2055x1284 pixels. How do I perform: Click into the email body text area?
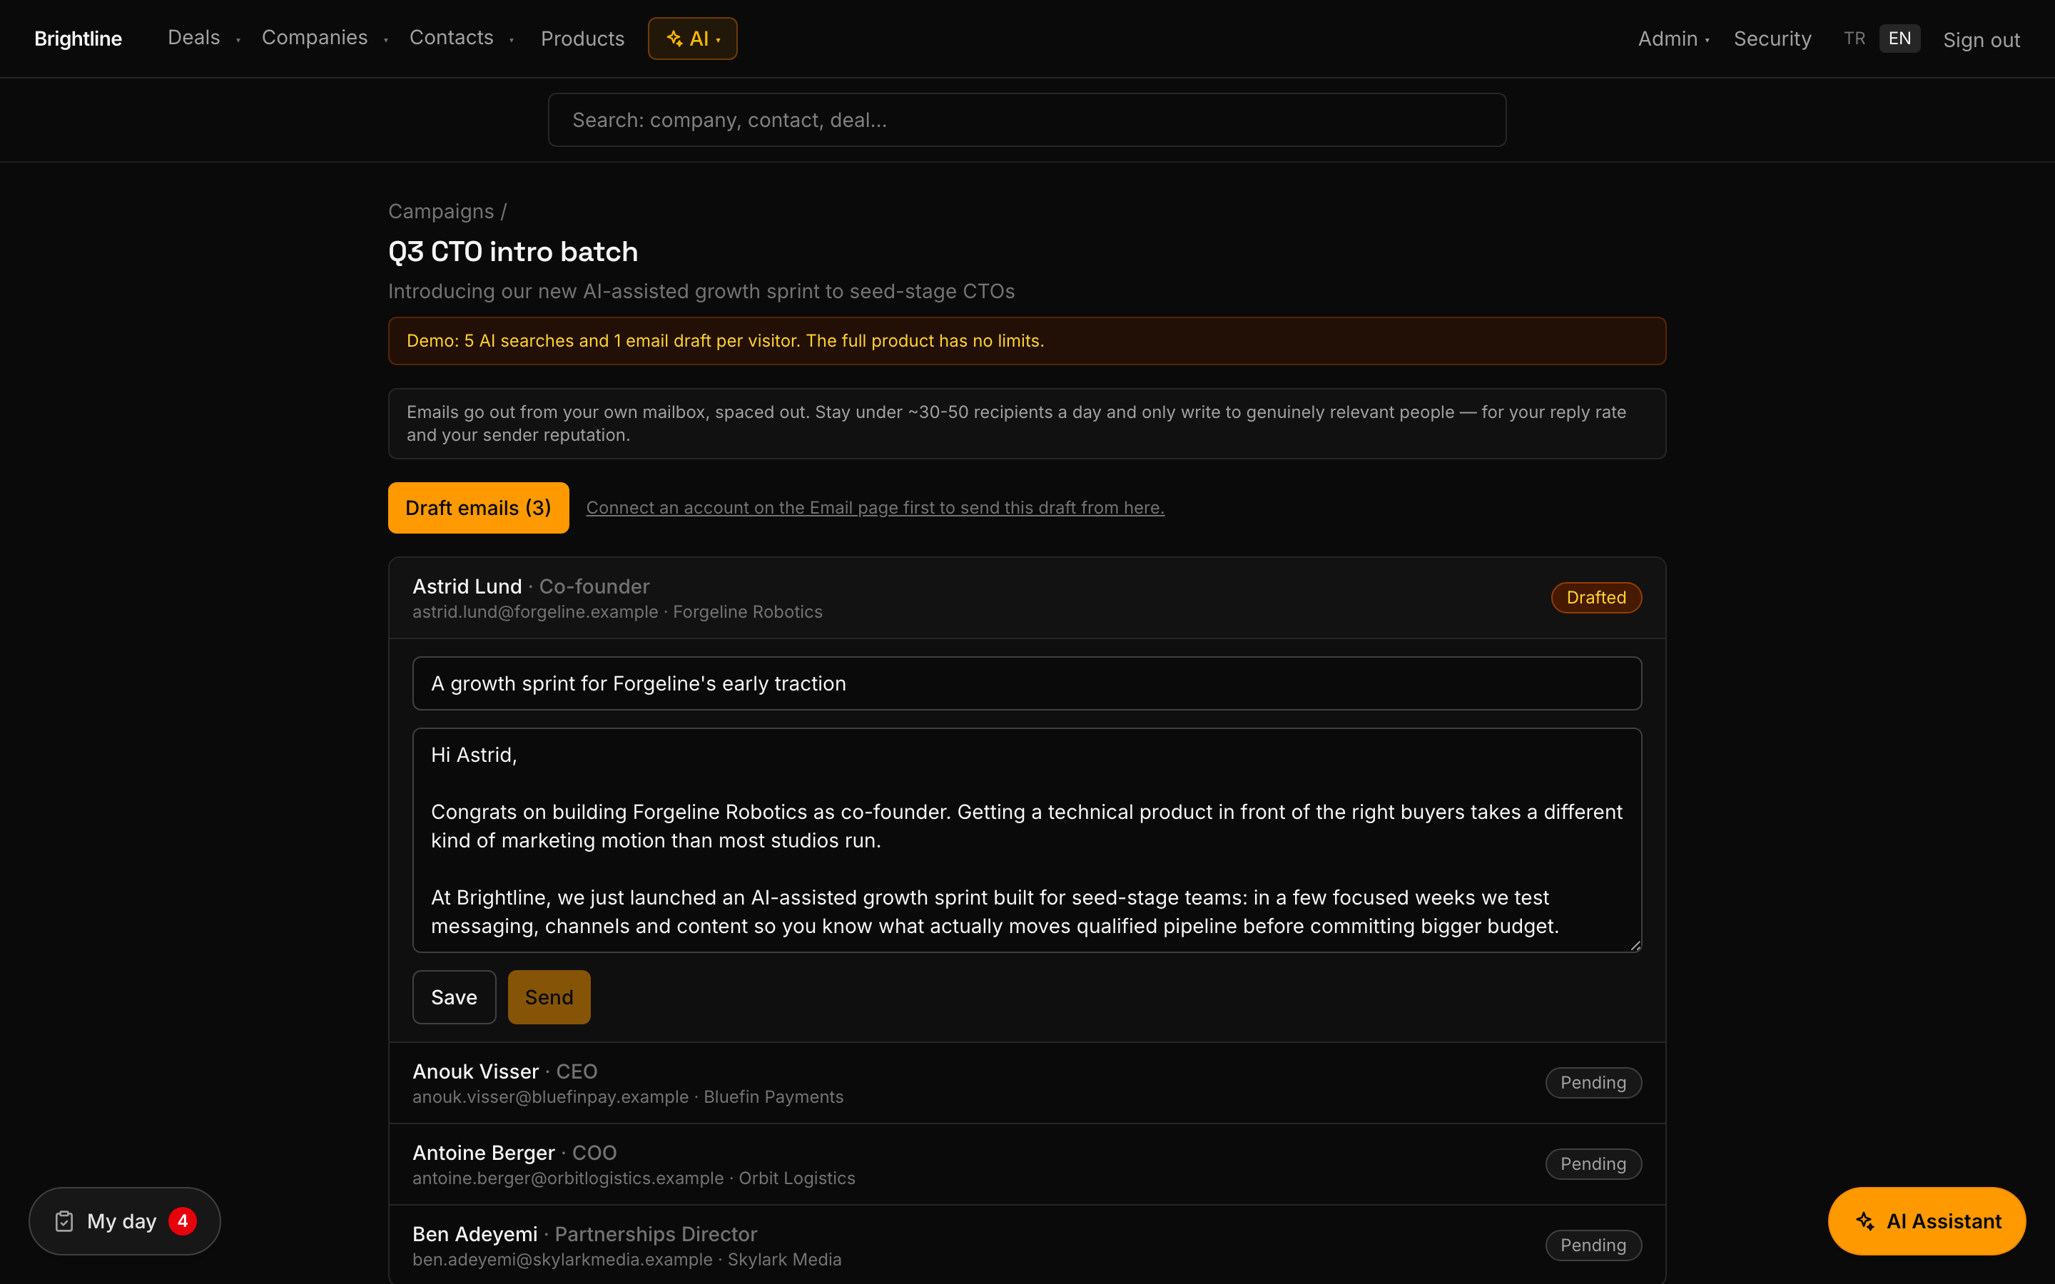click(x=1027, y=840)
